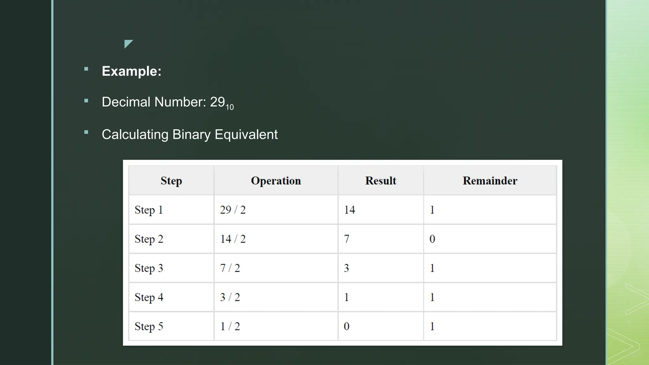
Task: Click the bullet beside Decimal Number
Action: point(86,101)
